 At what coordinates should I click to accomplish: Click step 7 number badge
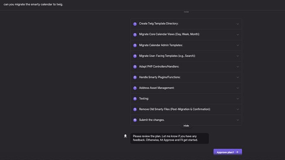[135, 88]
